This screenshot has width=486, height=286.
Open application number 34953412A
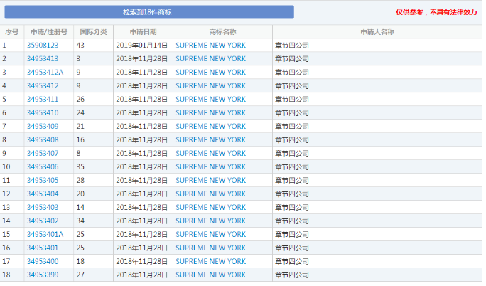(x=45, y=73)
